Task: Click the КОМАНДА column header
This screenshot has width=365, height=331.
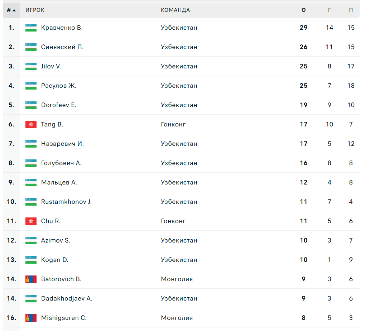Action: (x=175, y=10)
